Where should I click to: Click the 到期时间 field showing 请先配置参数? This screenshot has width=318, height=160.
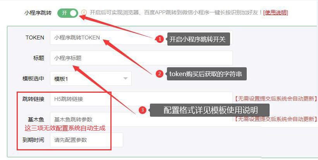tap(86, 140)
